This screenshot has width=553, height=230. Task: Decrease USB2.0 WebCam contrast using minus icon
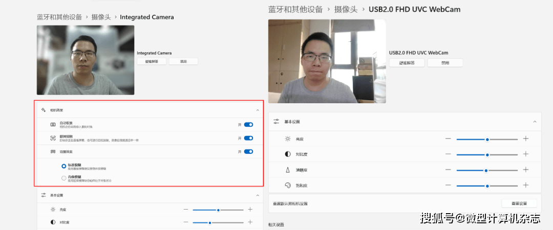pyautogui.click(x=448, y=154)
